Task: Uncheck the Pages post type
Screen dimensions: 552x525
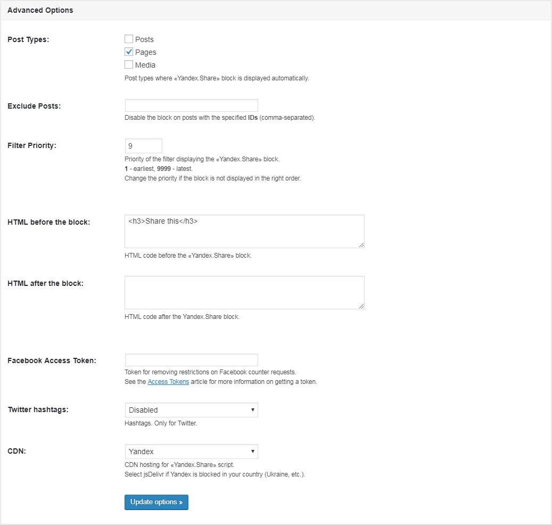Action: [129, 52]
